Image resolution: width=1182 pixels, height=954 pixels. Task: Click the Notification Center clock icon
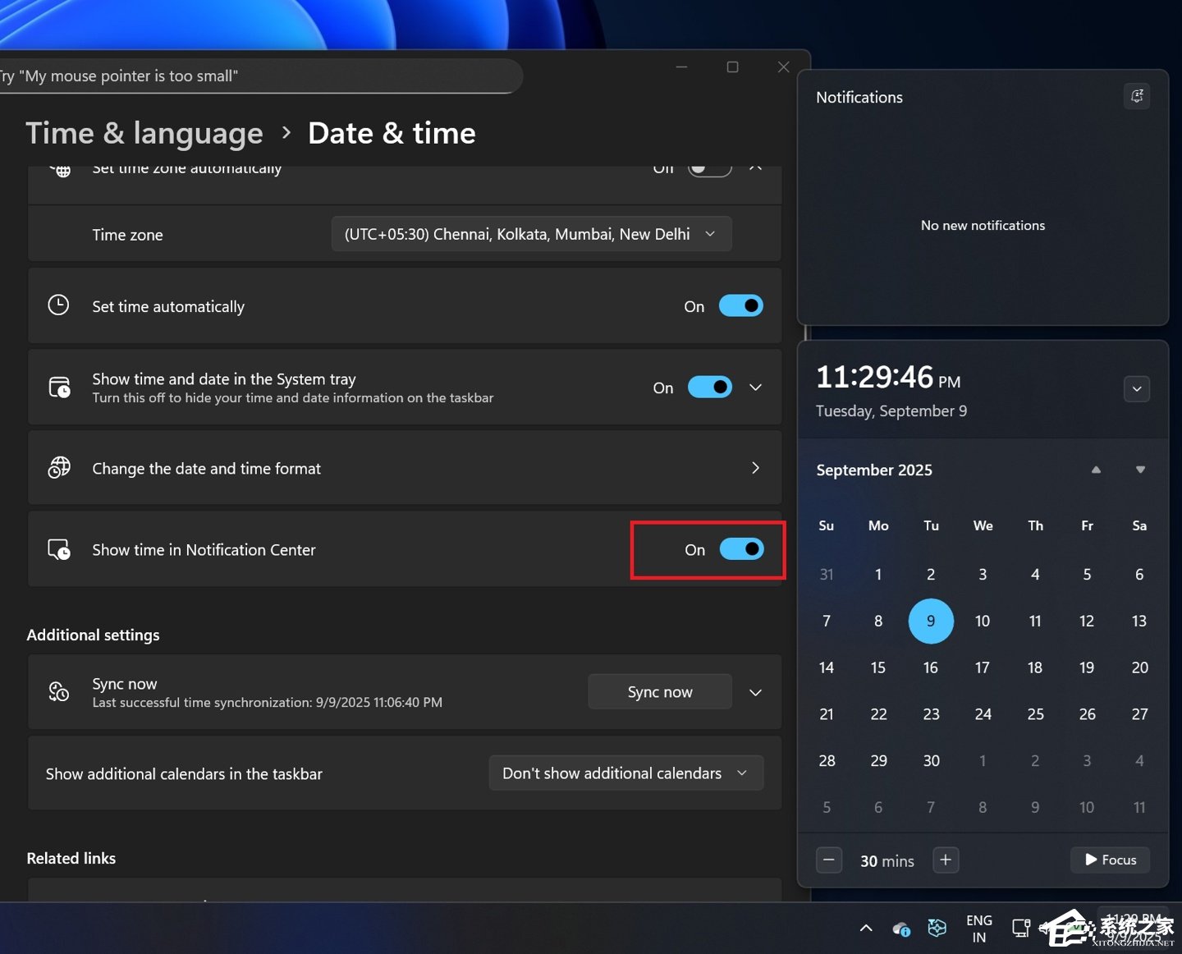pyautogui.click(x=59, y=549)
